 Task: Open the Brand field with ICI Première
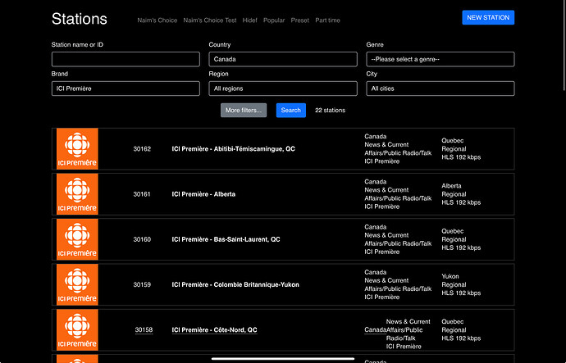126,88
